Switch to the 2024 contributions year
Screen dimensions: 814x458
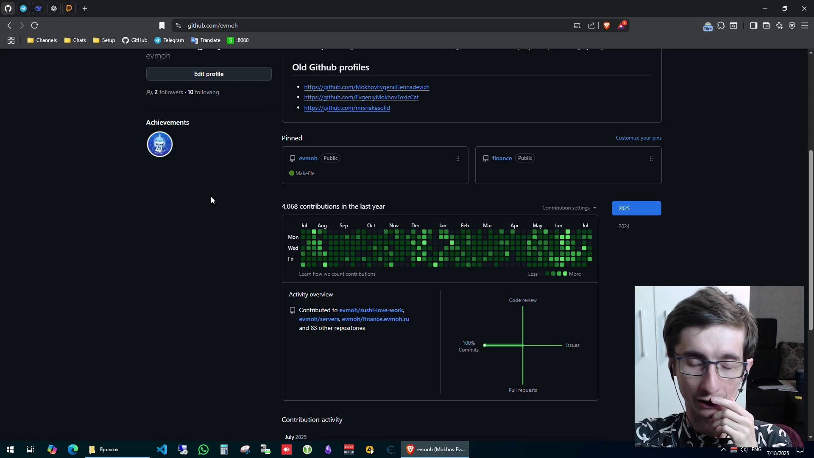coord(624,226)
